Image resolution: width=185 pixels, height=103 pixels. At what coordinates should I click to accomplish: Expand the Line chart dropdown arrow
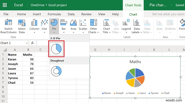(44, 32)
